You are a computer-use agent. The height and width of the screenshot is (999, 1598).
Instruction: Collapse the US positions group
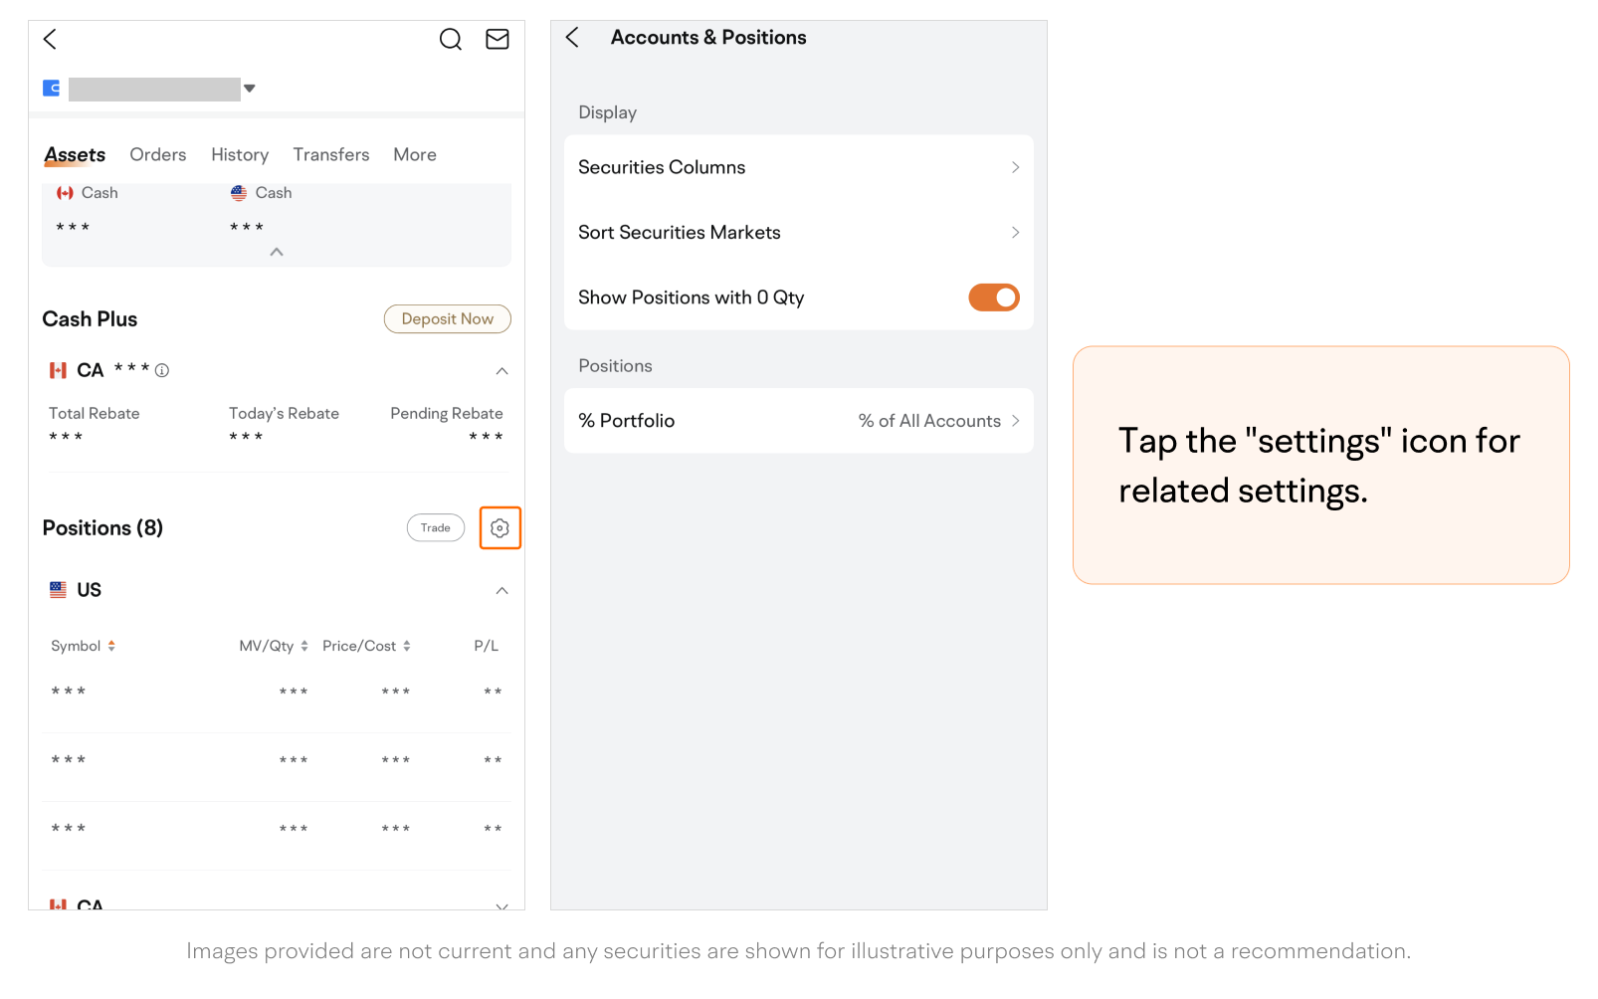pos(501,591)
